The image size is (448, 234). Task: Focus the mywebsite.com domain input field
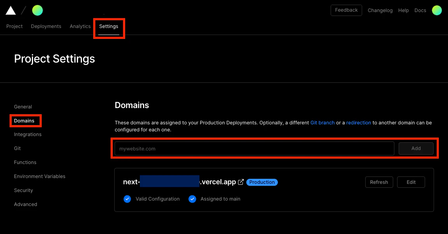(x=254, y=148)
